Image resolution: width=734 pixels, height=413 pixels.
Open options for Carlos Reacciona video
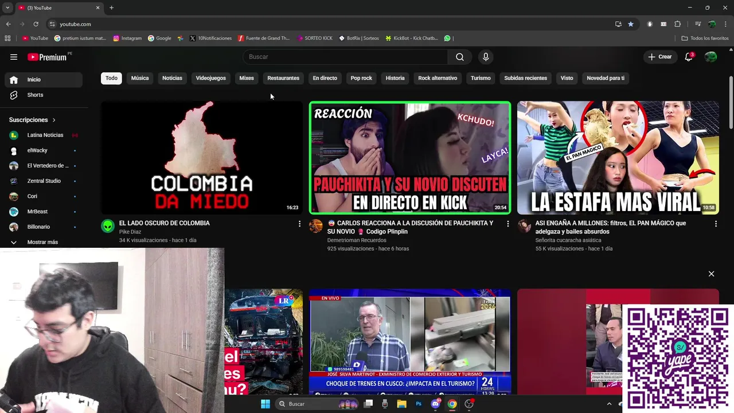click(507, 224)
